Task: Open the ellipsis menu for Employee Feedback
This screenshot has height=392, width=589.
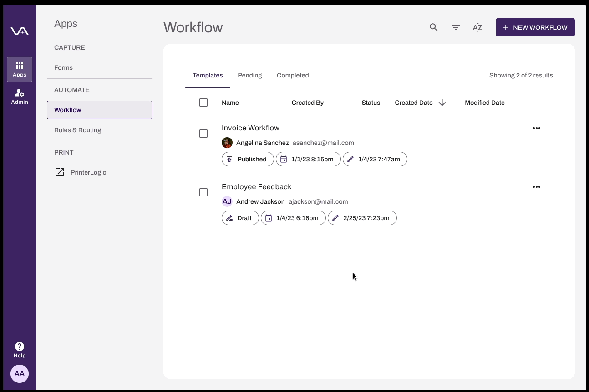Action: (x=537, y=187)
